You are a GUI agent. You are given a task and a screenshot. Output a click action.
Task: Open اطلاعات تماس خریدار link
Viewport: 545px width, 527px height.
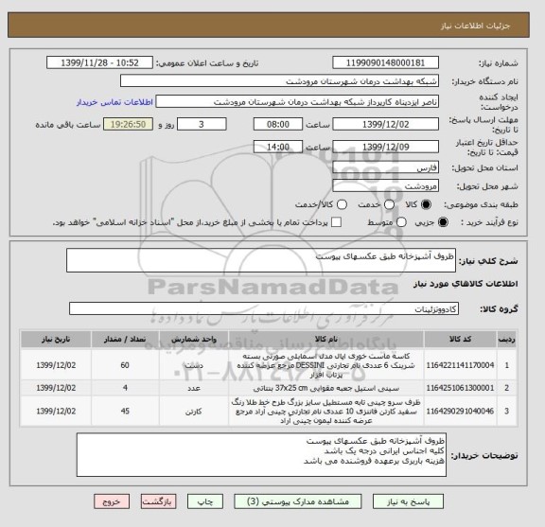[x=114, y=102]
